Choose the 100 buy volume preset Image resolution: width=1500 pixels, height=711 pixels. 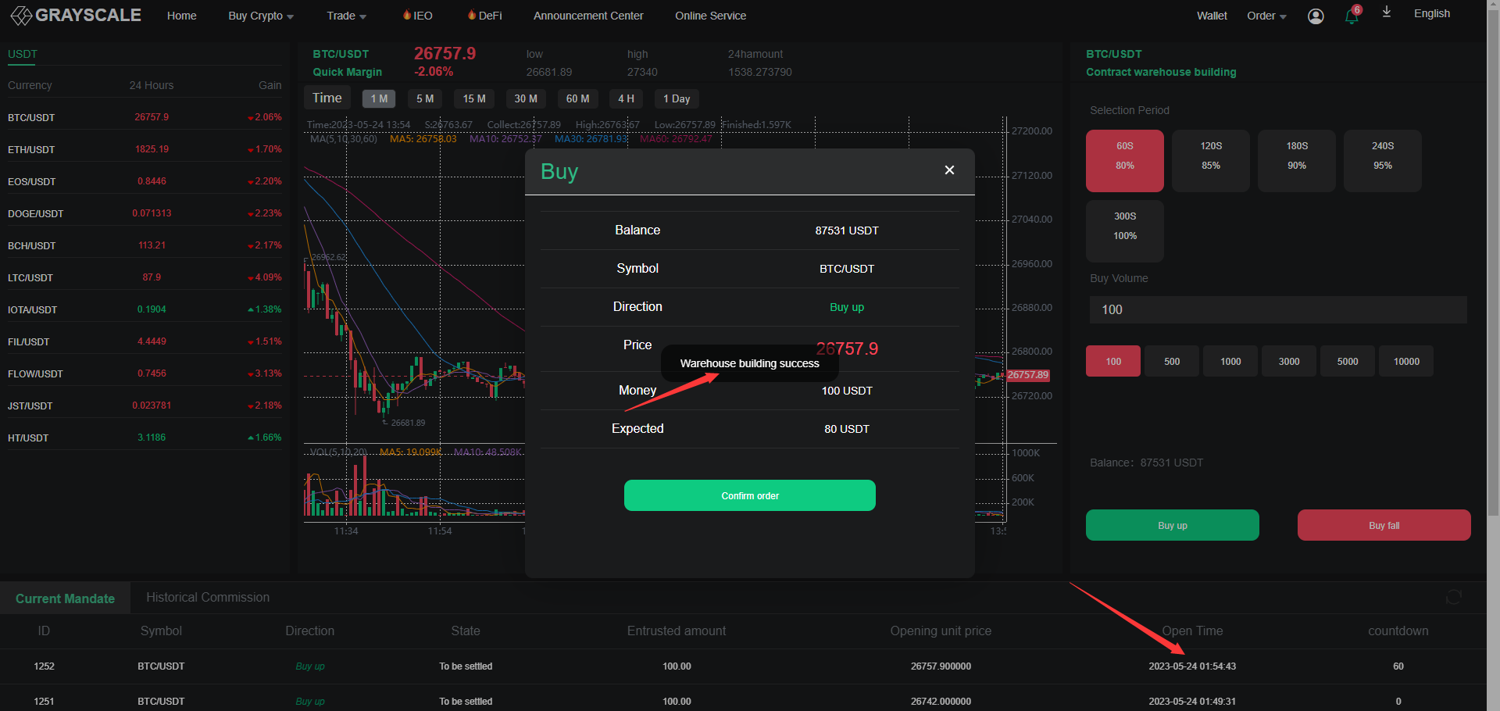coord(1113,361)
